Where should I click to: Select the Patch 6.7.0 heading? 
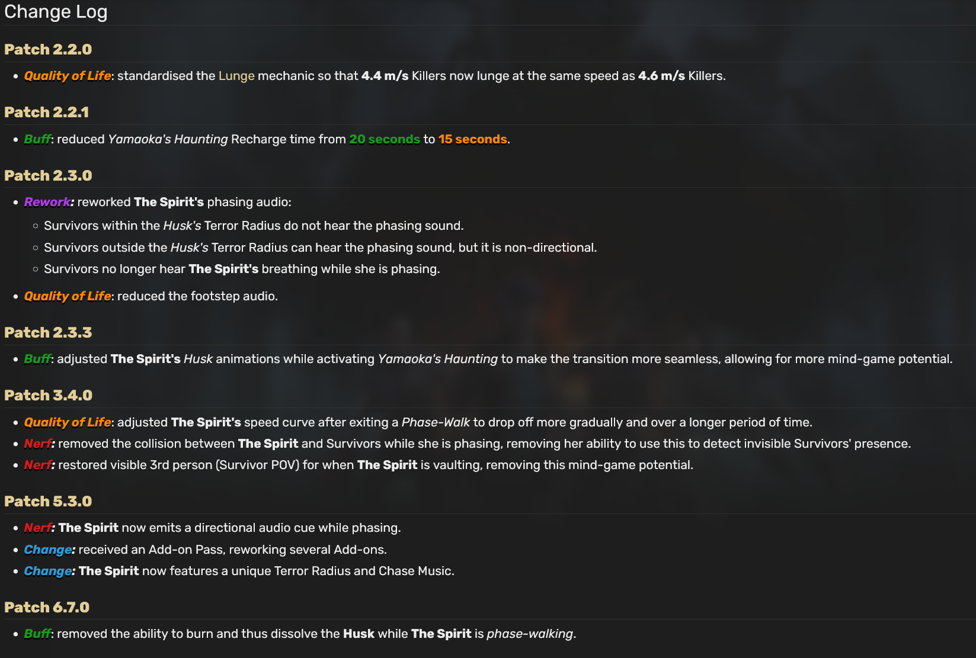pyautogui.click(x=47, y=607)
